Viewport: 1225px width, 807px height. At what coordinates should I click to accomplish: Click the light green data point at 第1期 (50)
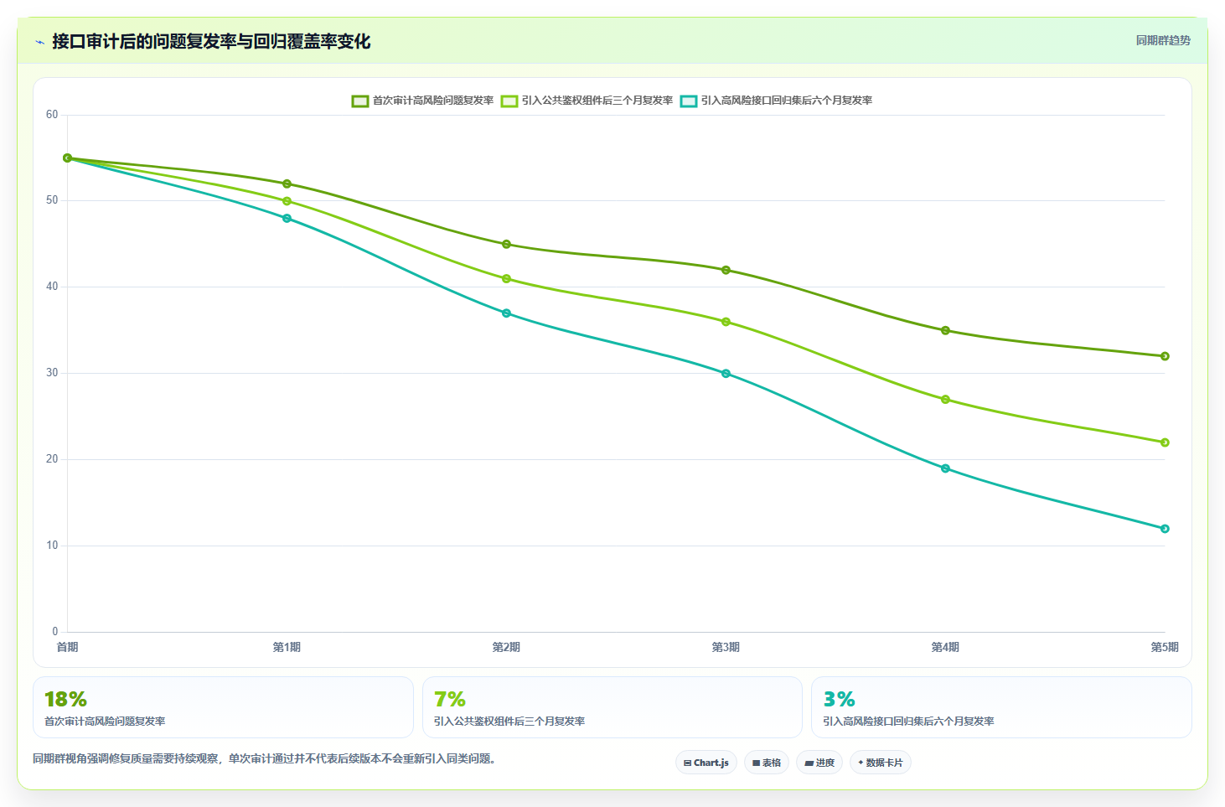point(287,201)
